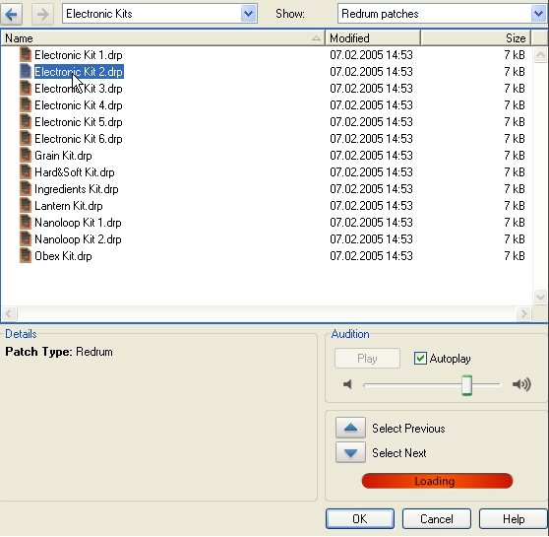
Task: Disable the Autoplay checkbox
Action: point(420,359)
